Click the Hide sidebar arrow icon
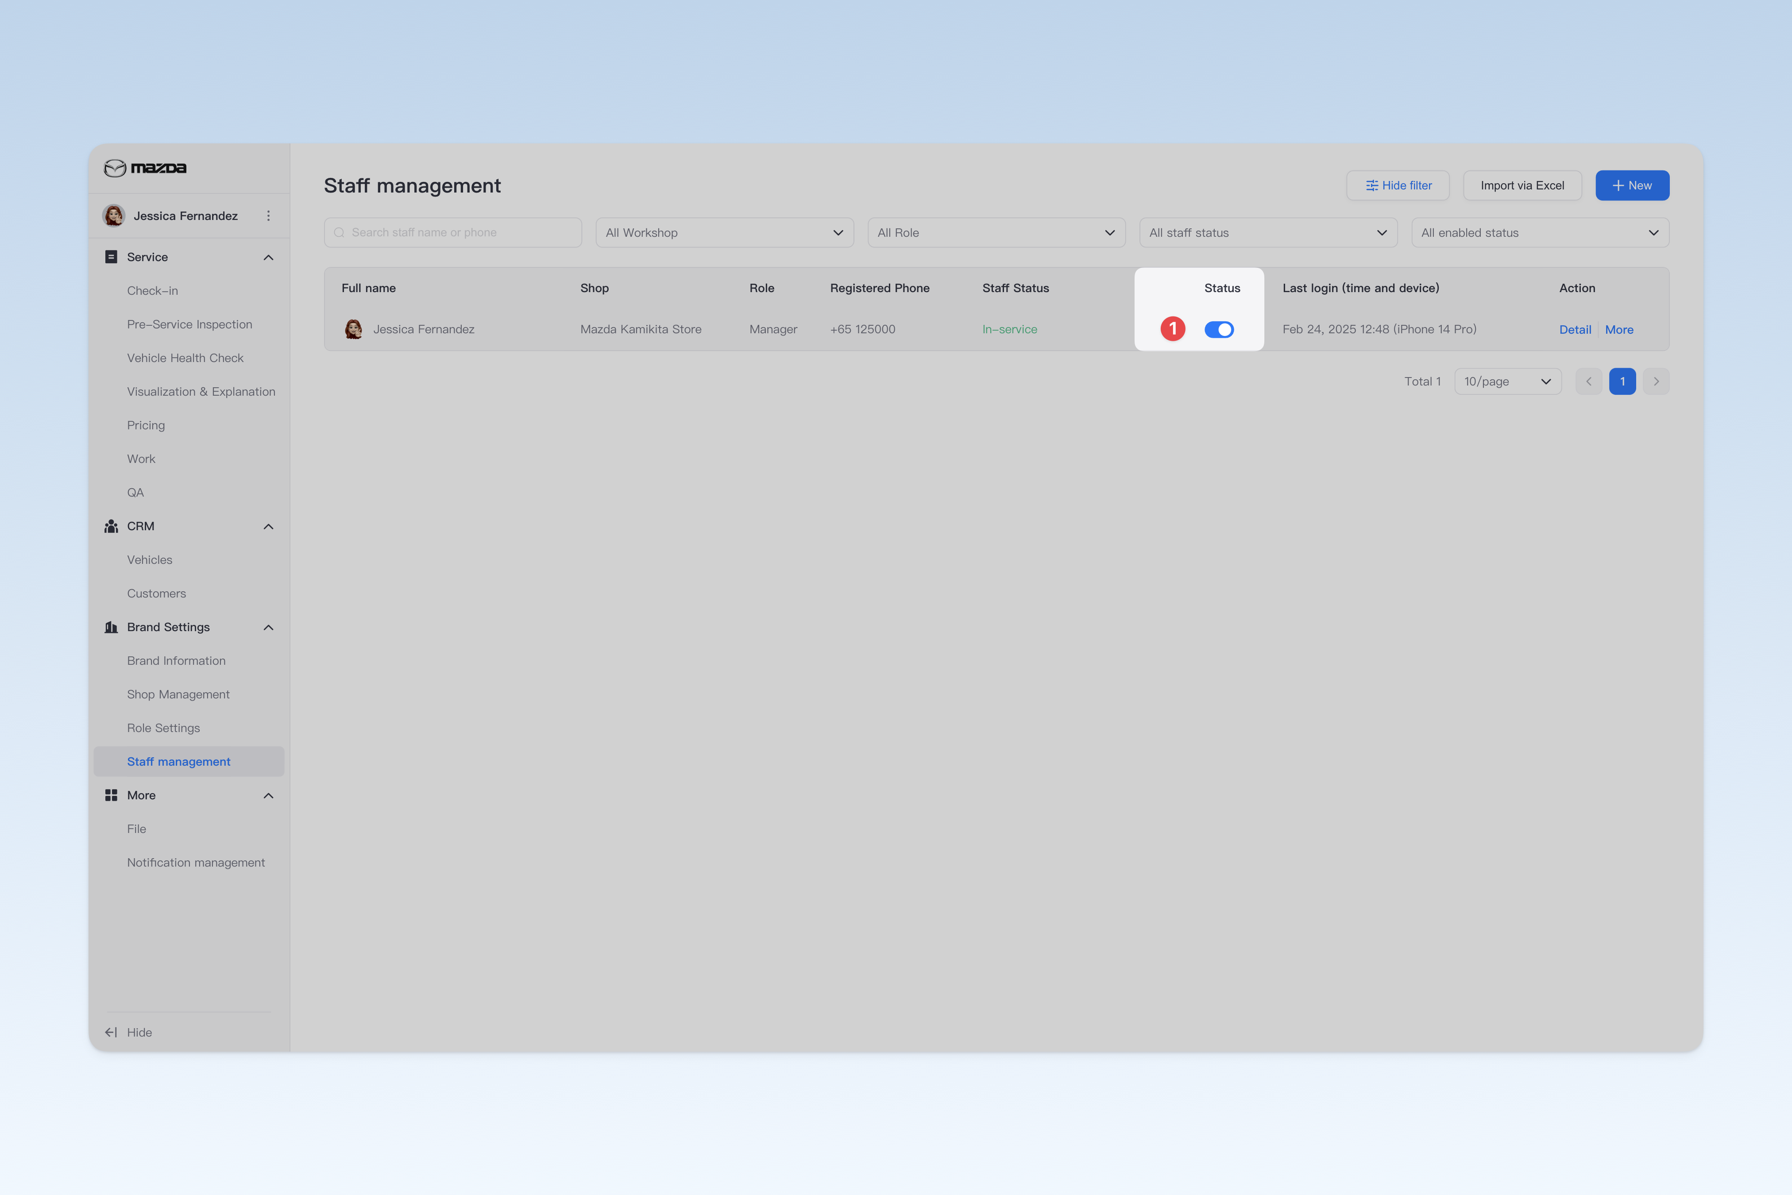 (x=111, y=1032)
